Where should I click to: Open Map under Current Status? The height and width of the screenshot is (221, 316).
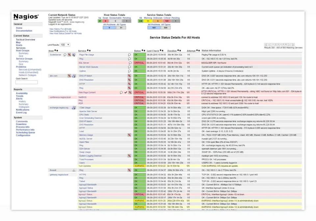pos(18,42)
